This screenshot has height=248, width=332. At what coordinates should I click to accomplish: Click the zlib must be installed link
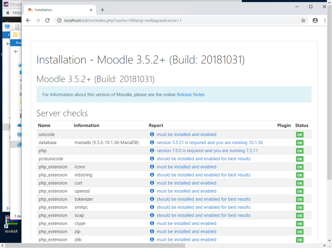[186, 240]
